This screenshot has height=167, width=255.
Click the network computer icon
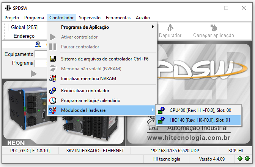[x=38, y=44]
